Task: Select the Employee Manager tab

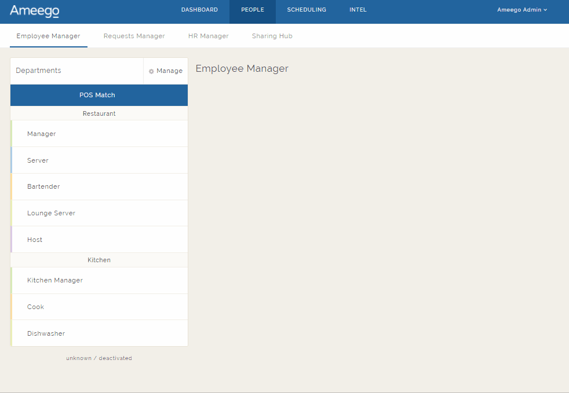Action: click(48, 35)
